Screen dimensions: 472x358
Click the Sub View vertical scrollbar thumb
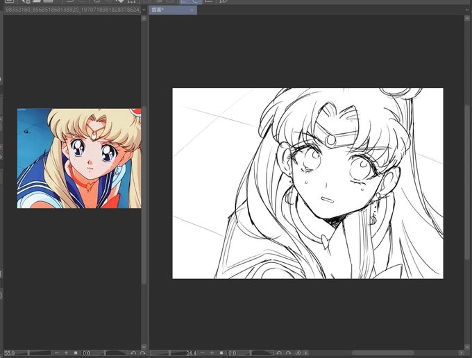[x=144, y=195]
